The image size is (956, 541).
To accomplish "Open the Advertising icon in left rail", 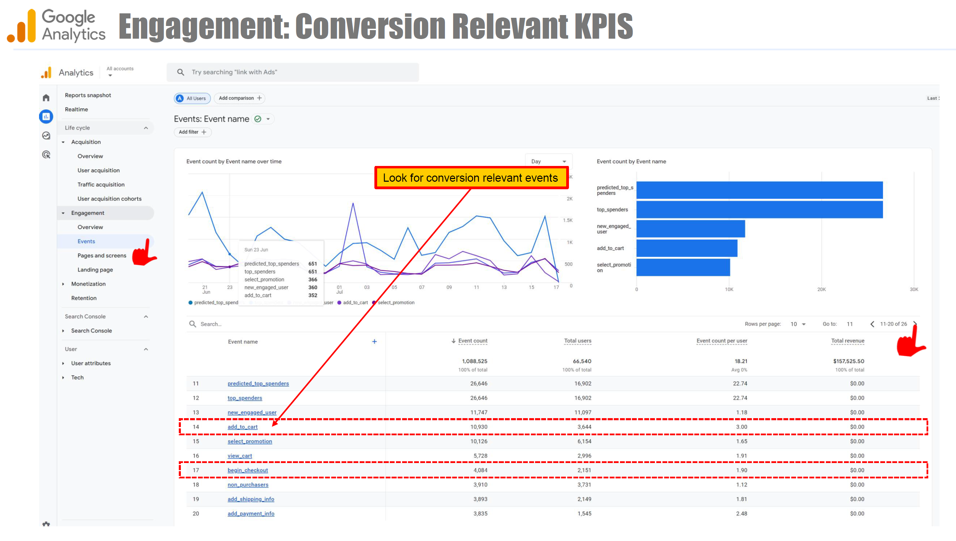I will (46, 155).
